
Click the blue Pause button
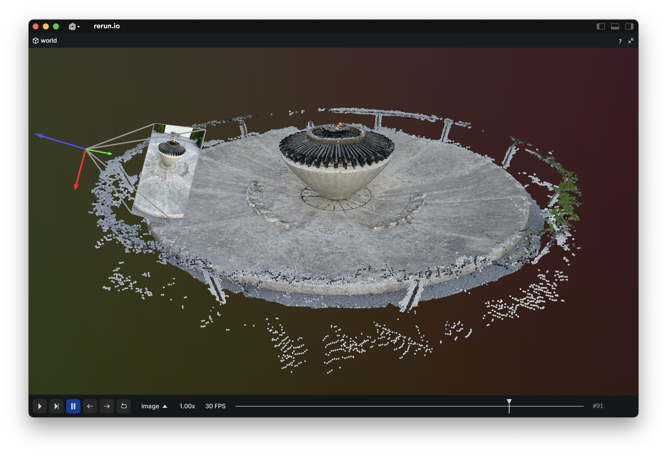(73, 406)
